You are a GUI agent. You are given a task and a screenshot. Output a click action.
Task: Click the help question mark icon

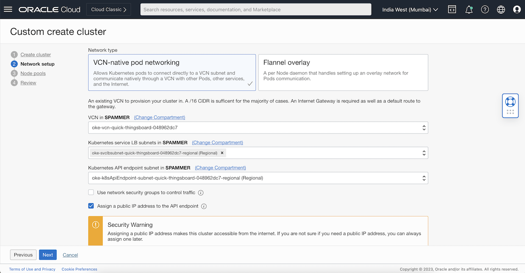coord(485,9)
